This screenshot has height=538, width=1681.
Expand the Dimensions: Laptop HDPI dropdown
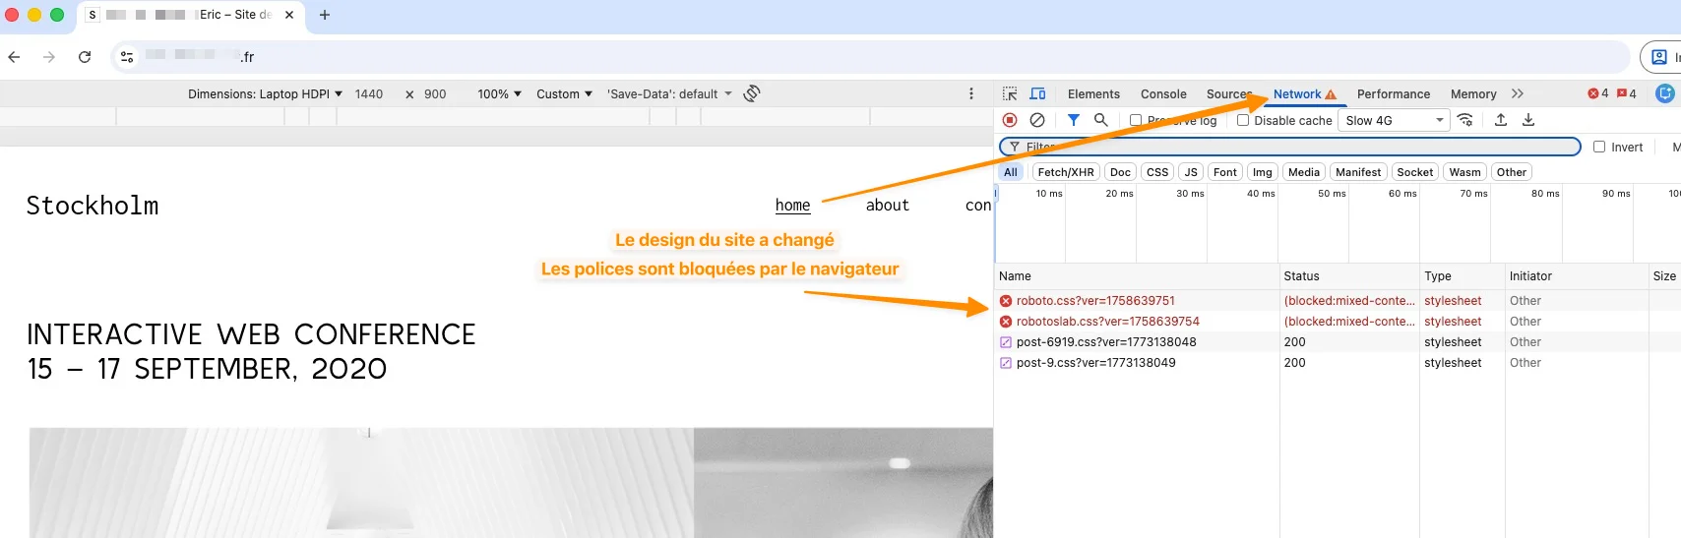point(265,94)
